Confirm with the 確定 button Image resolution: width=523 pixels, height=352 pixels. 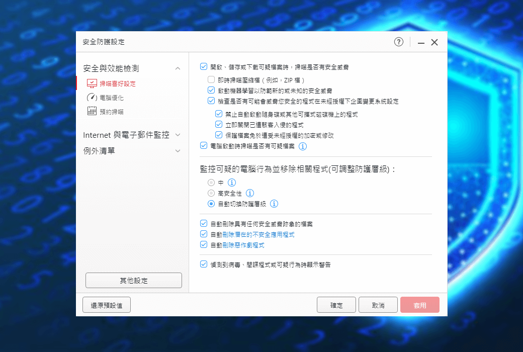coord(336,305)
